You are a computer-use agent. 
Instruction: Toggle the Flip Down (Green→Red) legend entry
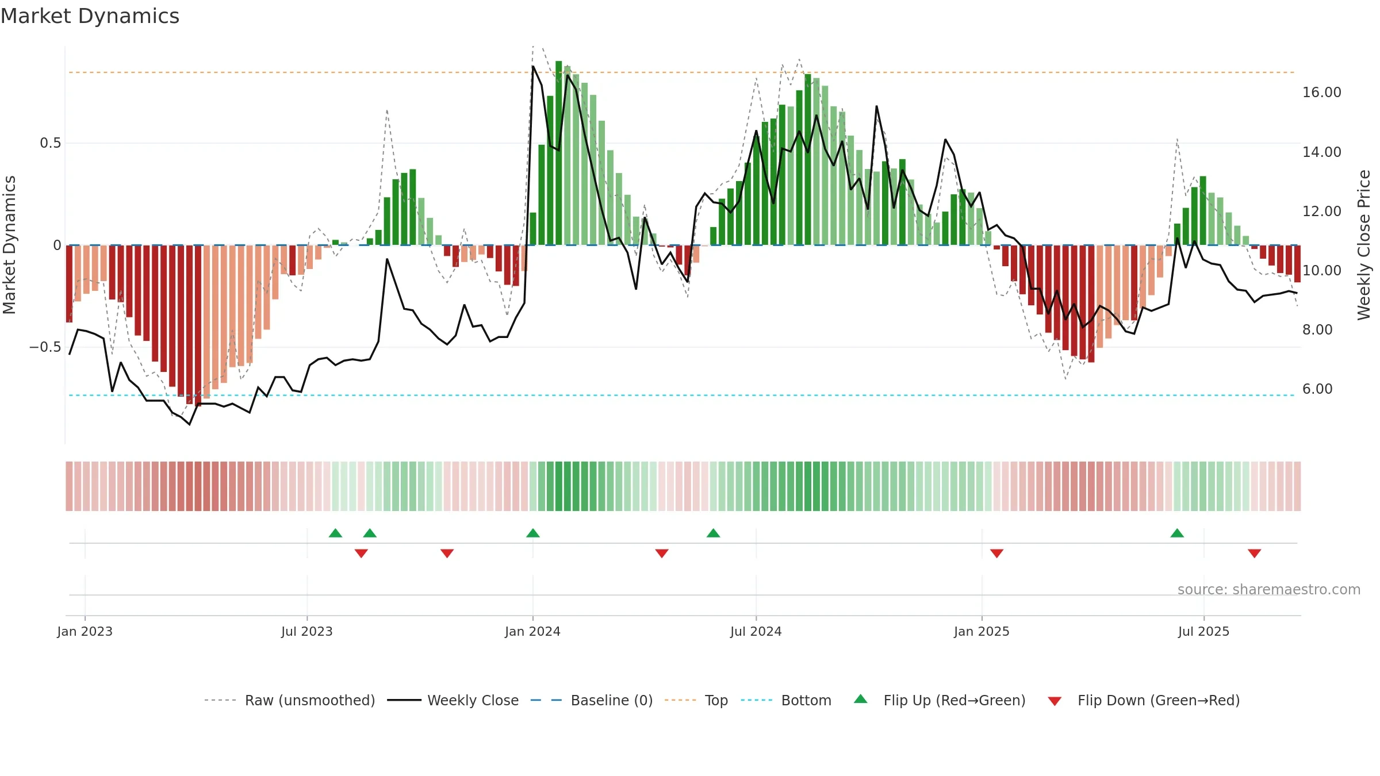(1144, 700)
